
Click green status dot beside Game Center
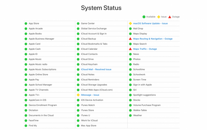[x=78, y=23]
